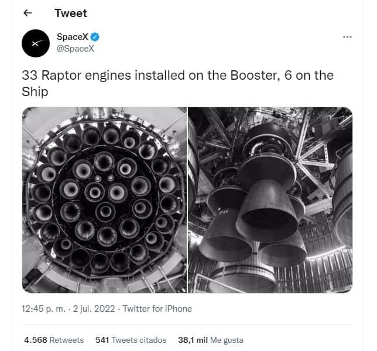Click the blue verified badge
377x351 pixels.
coord(95,37)
